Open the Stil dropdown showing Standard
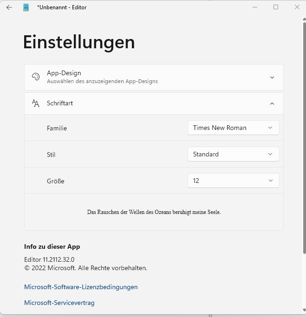Viewport: 306px width, 317px height. point(234,154)
